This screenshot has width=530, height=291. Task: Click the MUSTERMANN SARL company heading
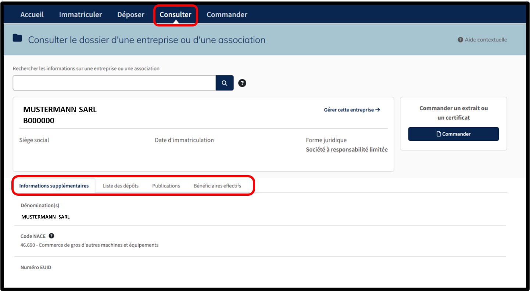coord(60,110)
